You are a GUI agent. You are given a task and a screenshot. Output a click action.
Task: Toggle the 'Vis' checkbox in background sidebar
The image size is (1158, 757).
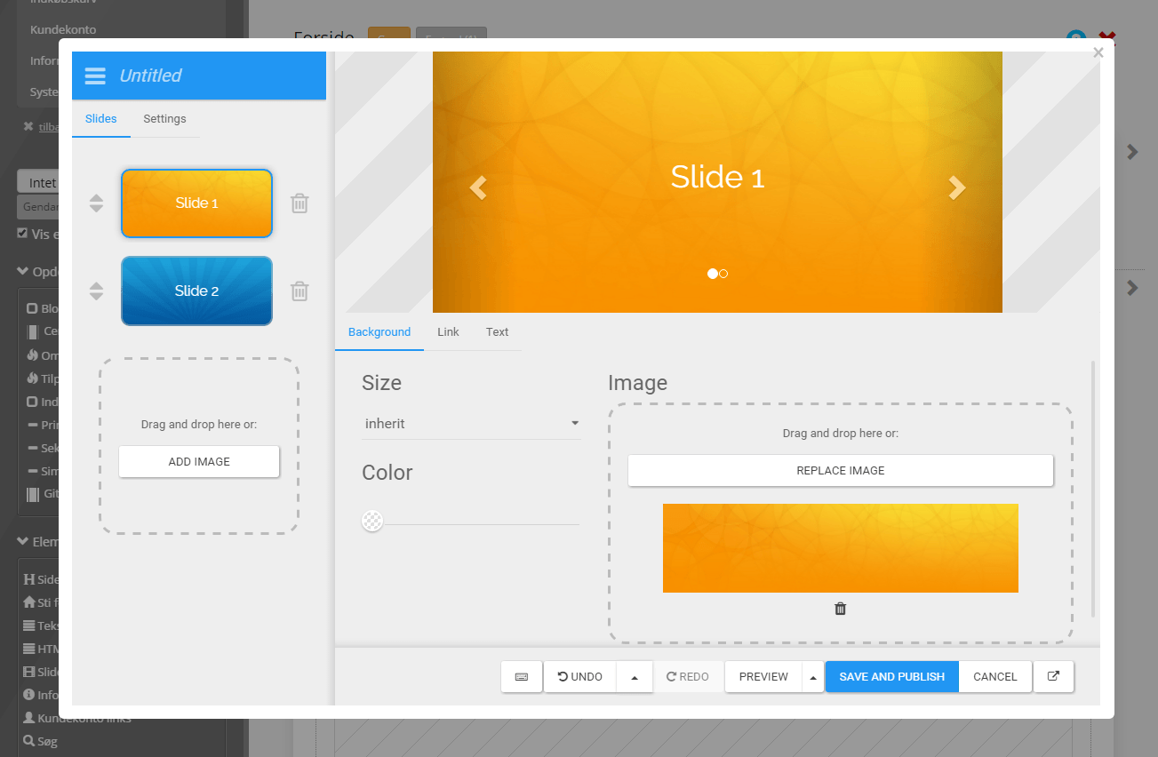point(23,234)
